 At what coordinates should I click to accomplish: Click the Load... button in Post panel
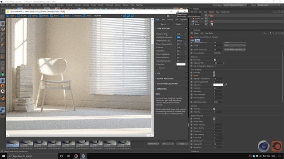point(179,24)
